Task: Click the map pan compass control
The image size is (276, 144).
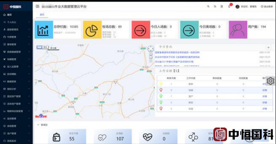Action: 151,49
